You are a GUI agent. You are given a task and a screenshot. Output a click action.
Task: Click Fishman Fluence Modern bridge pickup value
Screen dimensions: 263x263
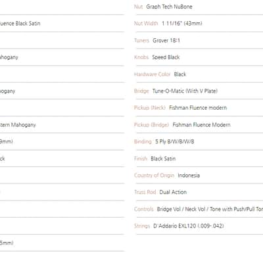coord(201,125)
